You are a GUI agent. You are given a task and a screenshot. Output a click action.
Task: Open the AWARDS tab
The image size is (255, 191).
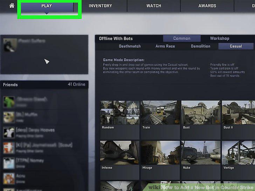[207, 6]
